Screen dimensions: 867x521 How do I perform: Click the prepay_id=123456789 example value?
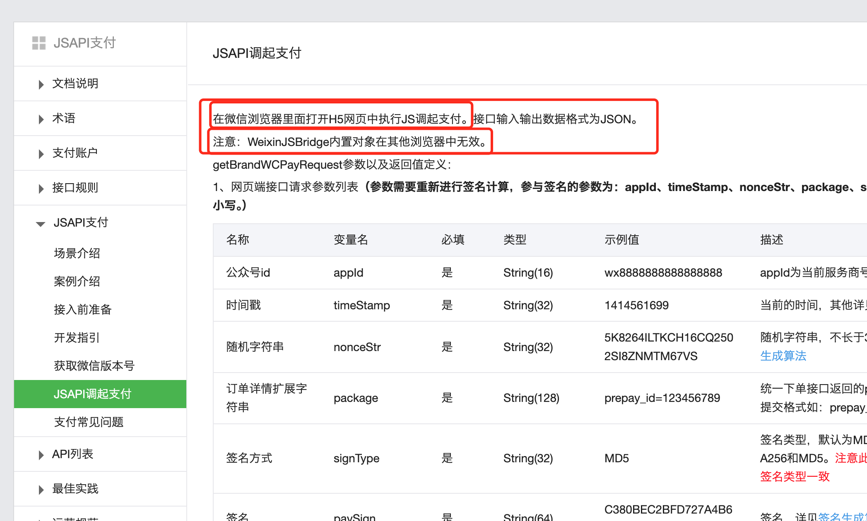coord(662,398)
